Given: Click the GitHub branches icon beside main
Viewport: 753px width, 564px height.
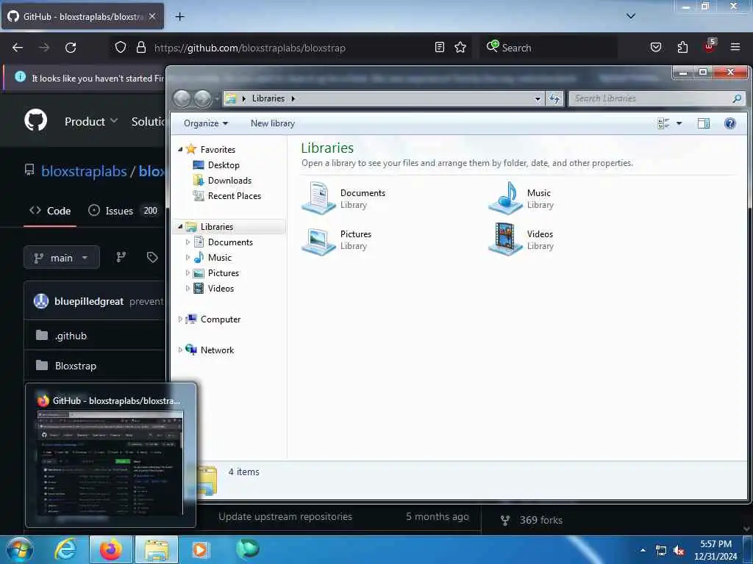Looking at the screenshot, I should (x=121, y=258).
